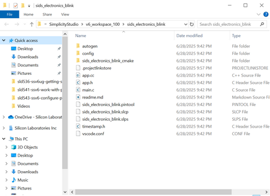The width and height of the screenshot is (270, 196).
Task: Open the autogen folder icon
Action: [x=78, y=46]
